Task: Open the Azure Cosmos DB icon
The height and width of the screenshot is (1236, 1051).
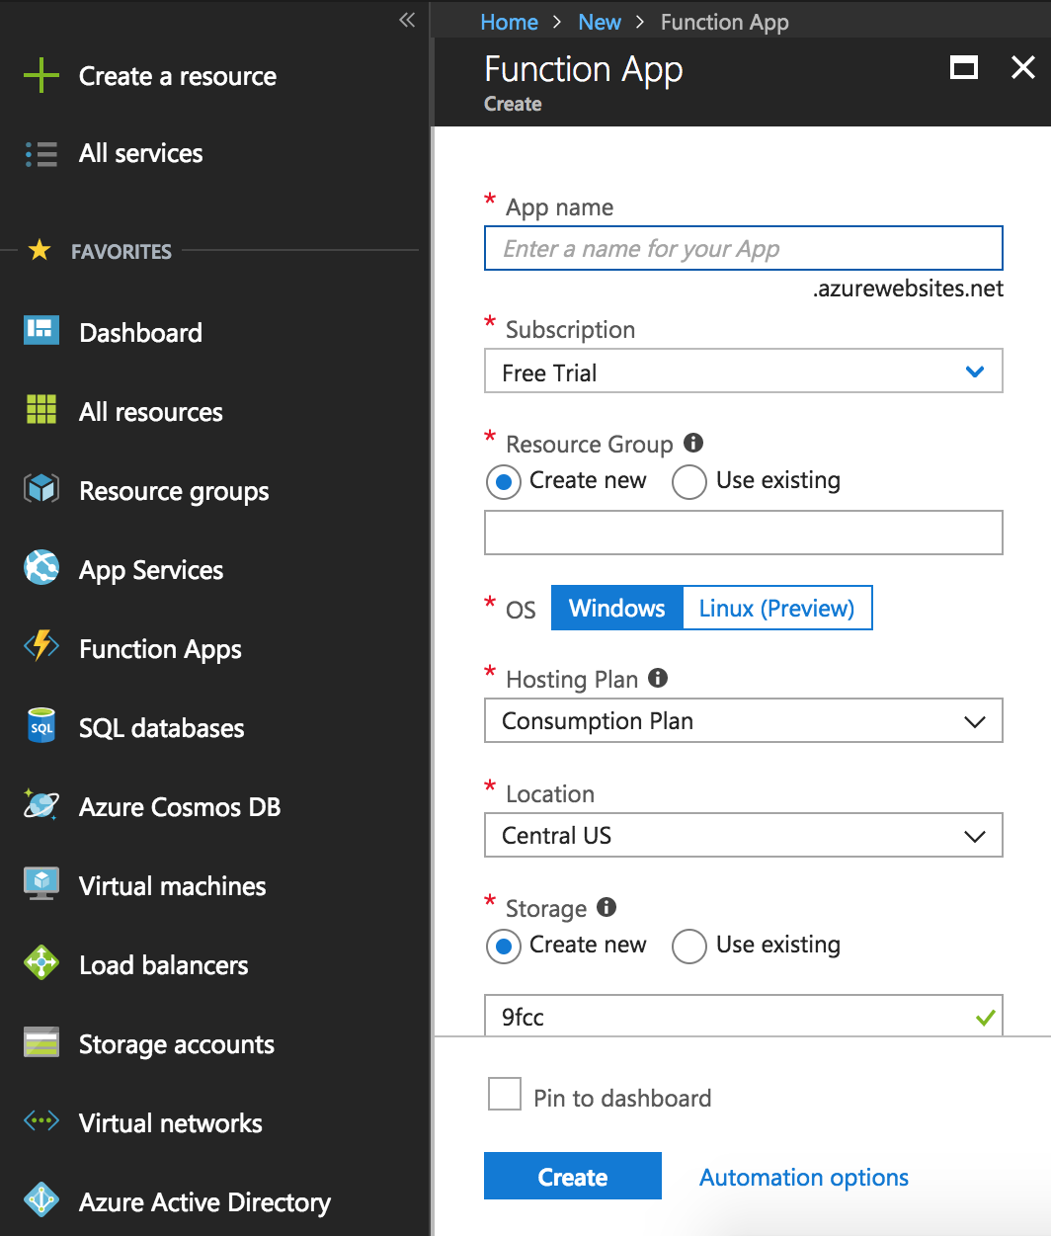Action: point(41,805)
